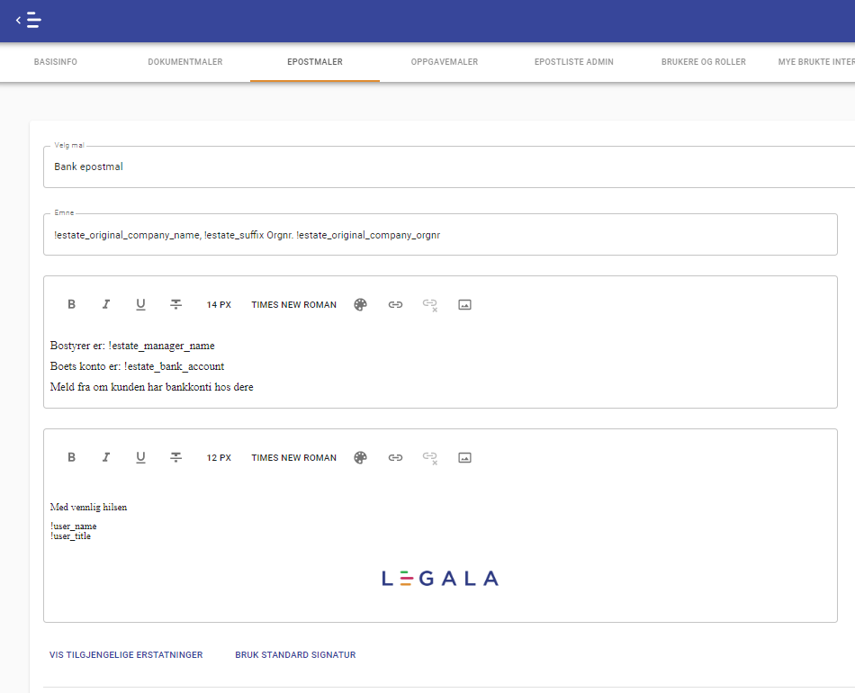Insert image in the email body editor
This screenshot has width=855, height=693.
[x=464, y=304]
